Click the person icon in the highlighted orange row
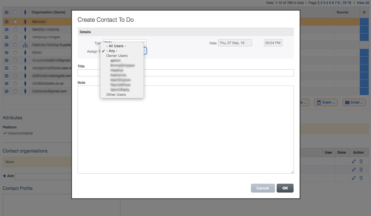The width and height of the screenshot is (371, 216). click(x=25, y=21)
